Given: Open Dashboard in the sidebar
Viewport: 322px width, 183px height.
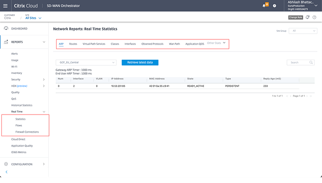Looking at the screenshot, I should click(x=19, y=28).
